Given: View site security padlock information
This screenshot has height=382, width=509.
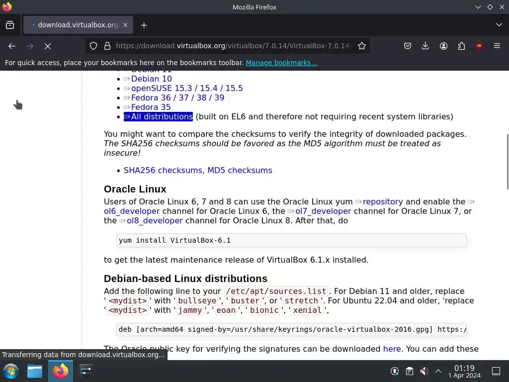Looking at the screenshot, I should tap(107, 46).
